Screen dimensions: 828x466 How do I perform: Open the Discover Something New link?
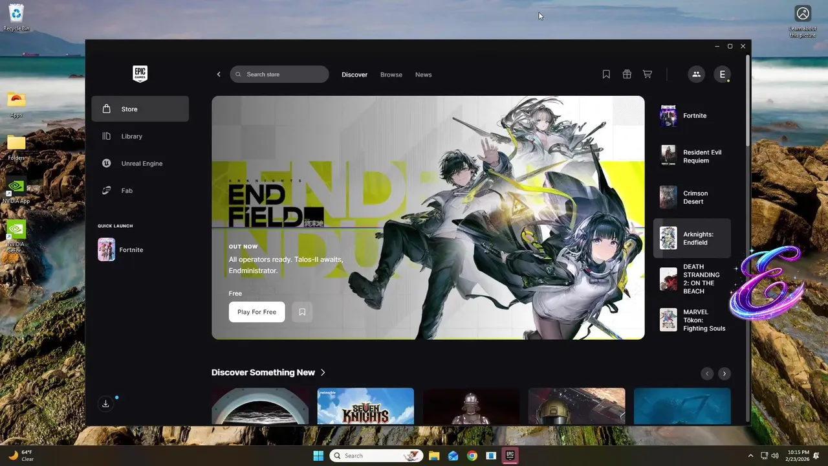coord(268,372)
